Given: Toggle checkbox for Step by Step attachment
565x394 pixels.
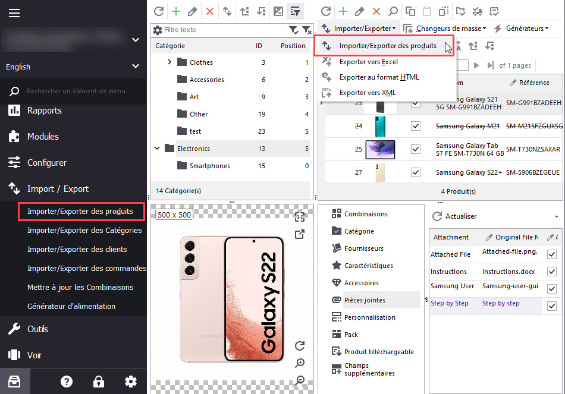Looking at the screenshot, I should click(x=552, y=306).
